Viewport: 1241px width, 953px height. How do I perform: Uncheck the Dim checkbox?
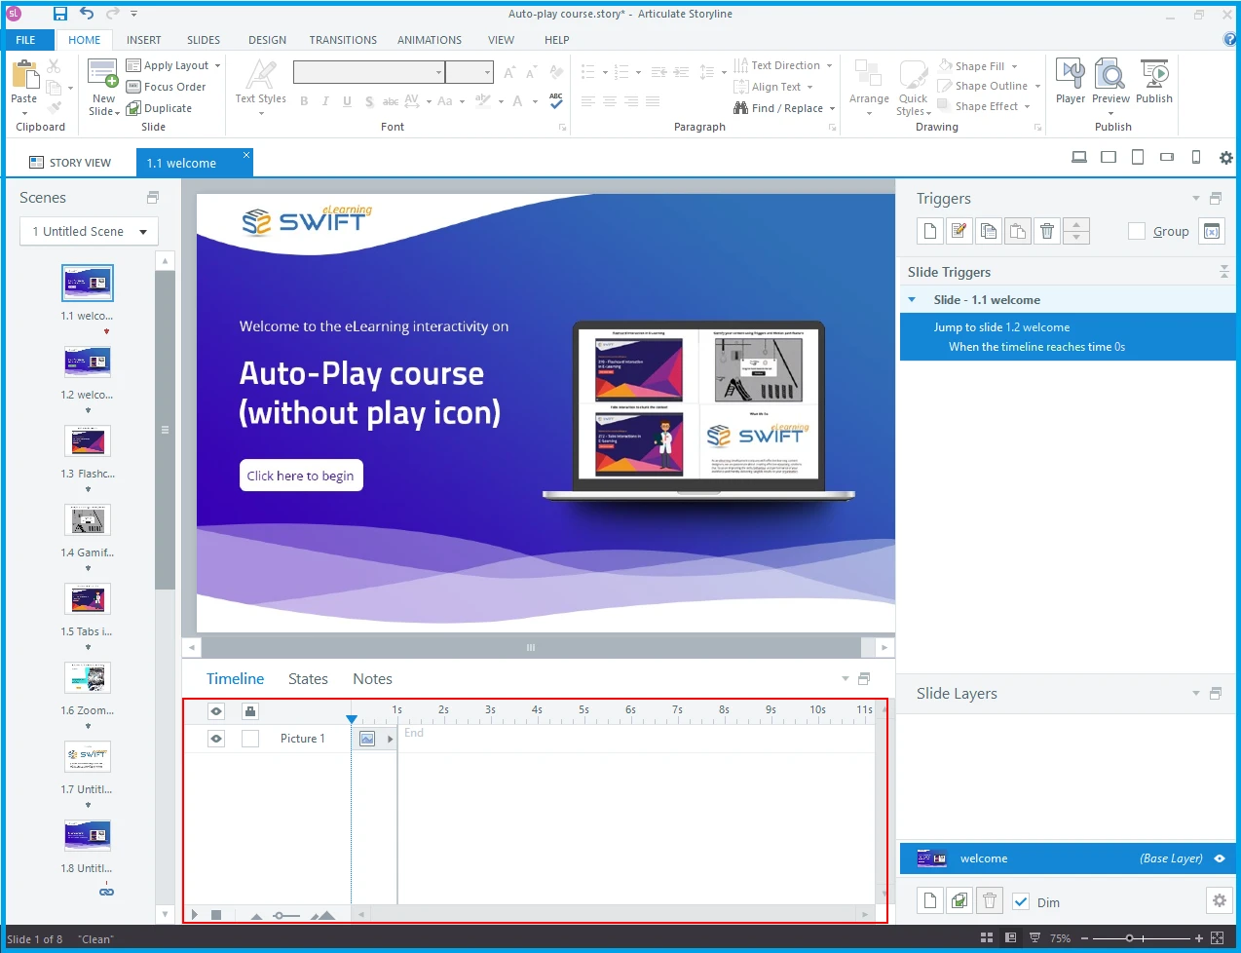coord(1021,901)
